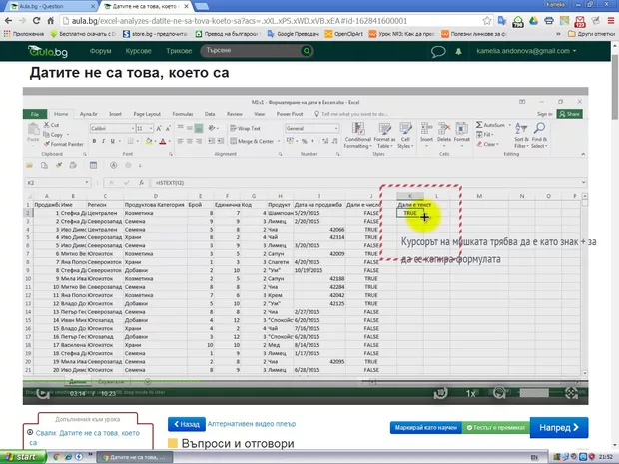Viewport: 619px width, 464px height.
Task: Rewind the video 10 seconds
Action: pyautogui.click(x=440, y=394)
